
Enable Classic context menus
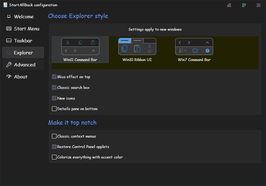(x=54, y=136)
